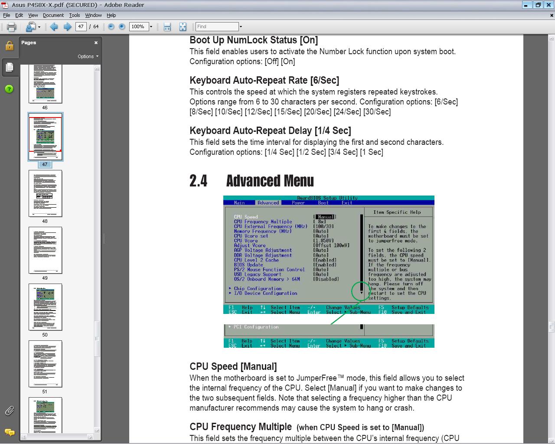Click the '/ 64' total pages label

(94, 27)
